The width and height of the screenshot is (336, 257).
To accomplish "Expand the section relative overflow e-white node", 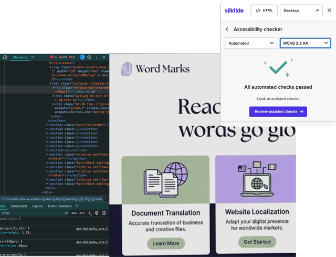I will (47, 155).
